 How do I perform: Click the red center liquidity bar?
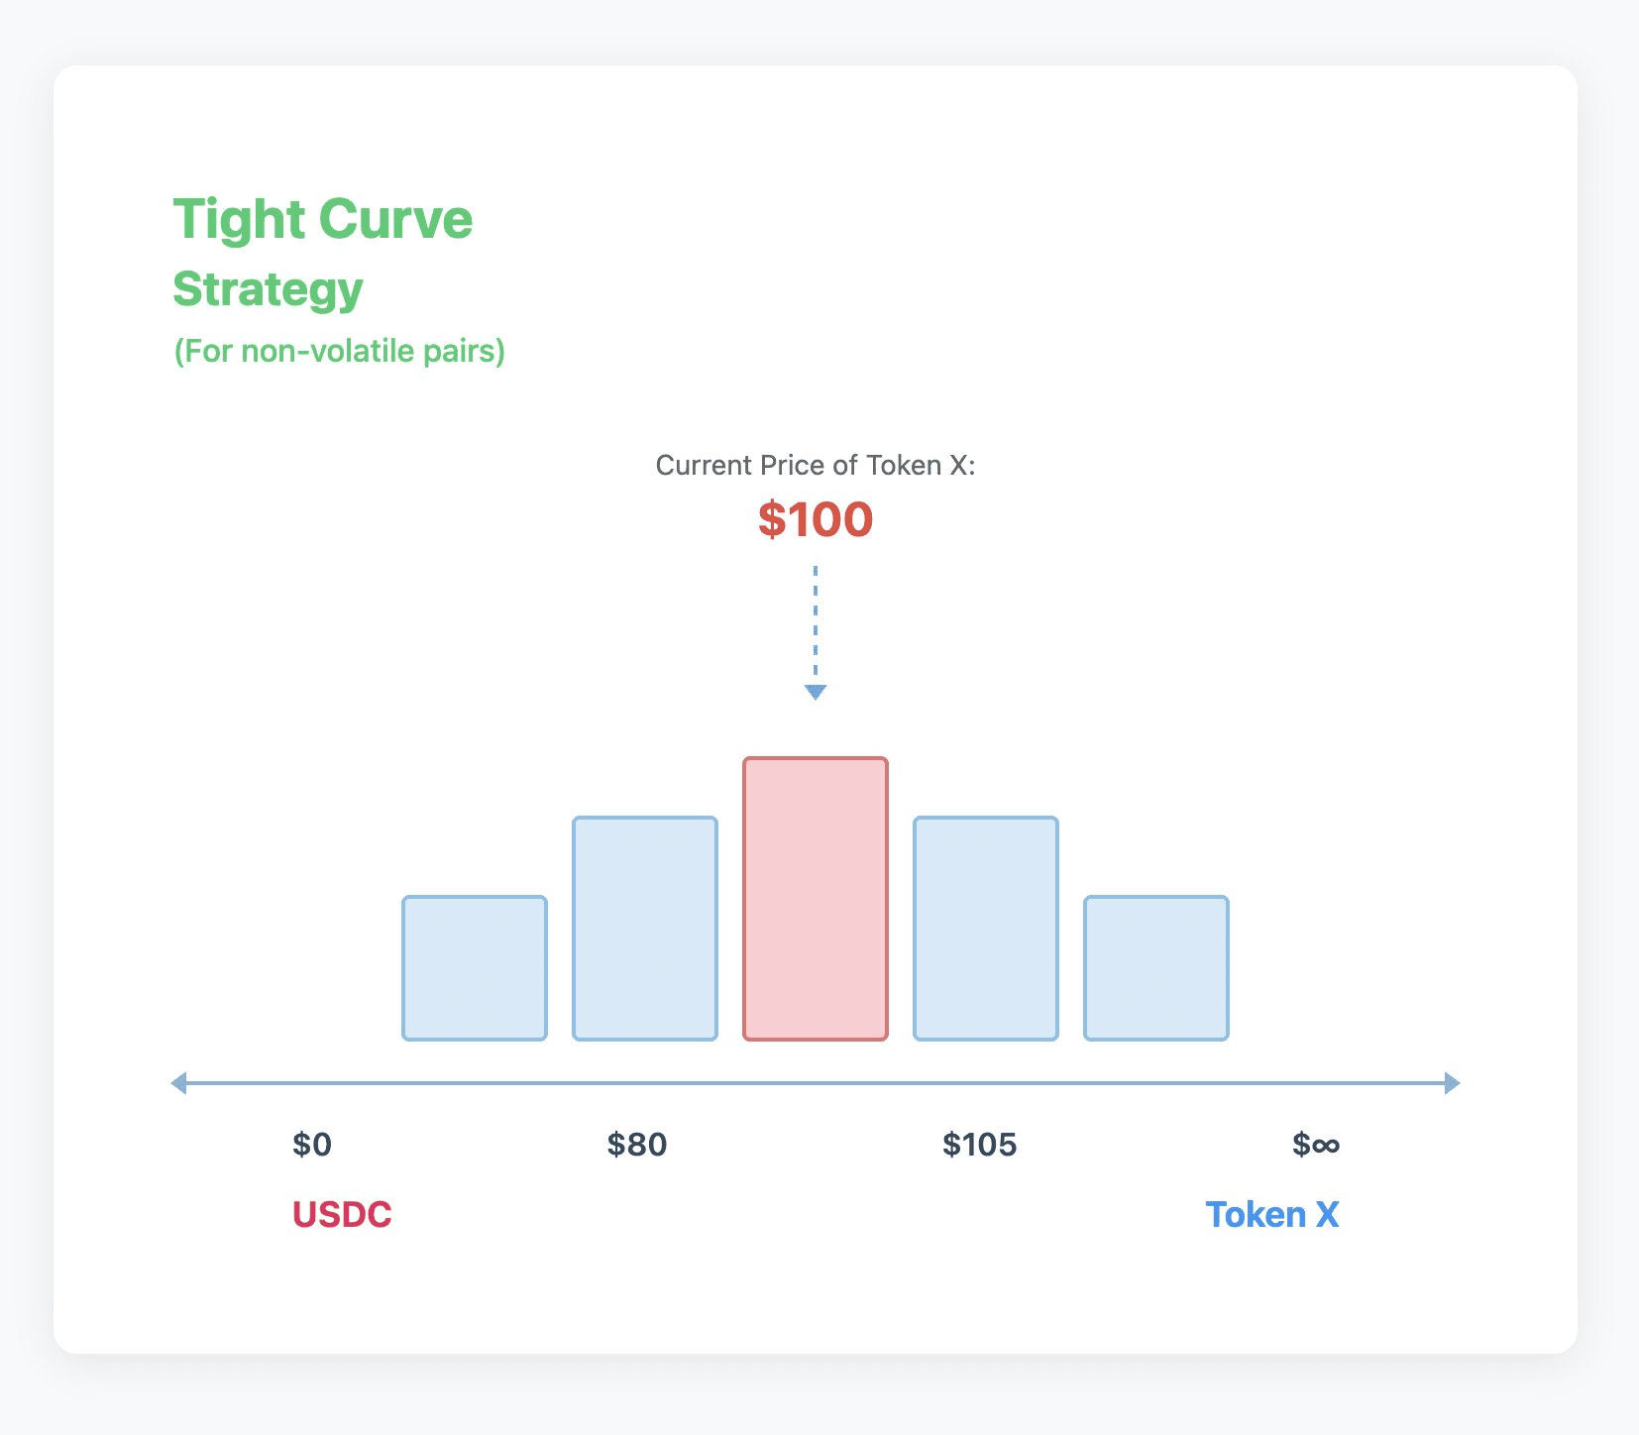pyautogui.click(x=816, y=899)
